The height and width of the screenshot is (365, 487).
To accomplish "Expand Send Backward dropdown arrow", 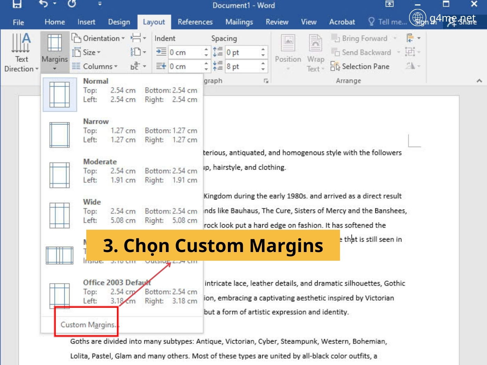I will (399, 52).
